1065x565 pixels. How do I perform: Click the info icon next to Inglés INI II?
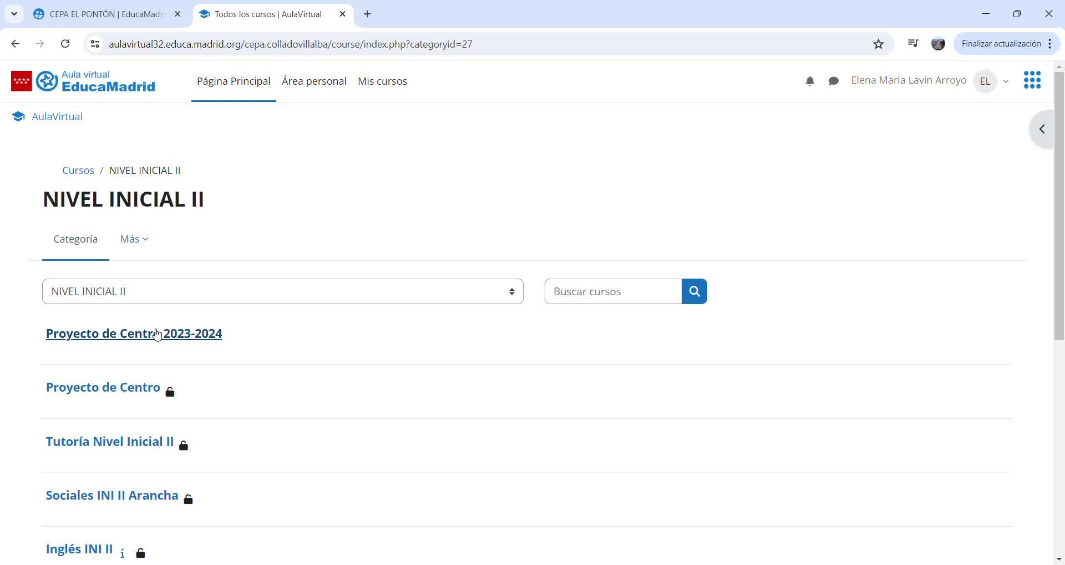(123, 553)
